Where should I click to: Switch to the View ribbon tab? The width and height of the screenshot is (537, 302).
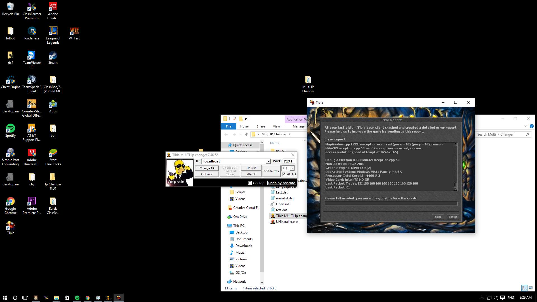(276, 126)
